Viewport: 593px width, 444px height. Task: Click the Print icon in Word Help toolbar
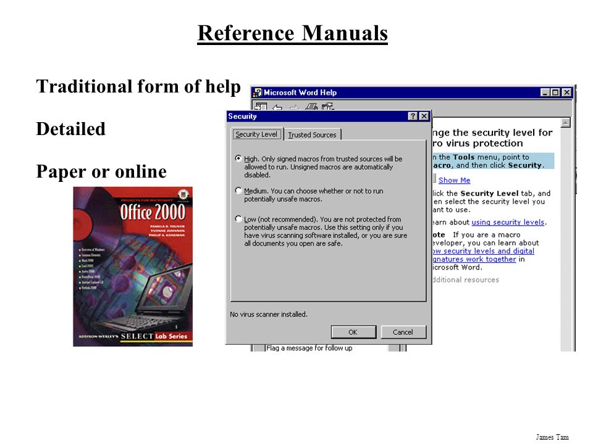311,107
